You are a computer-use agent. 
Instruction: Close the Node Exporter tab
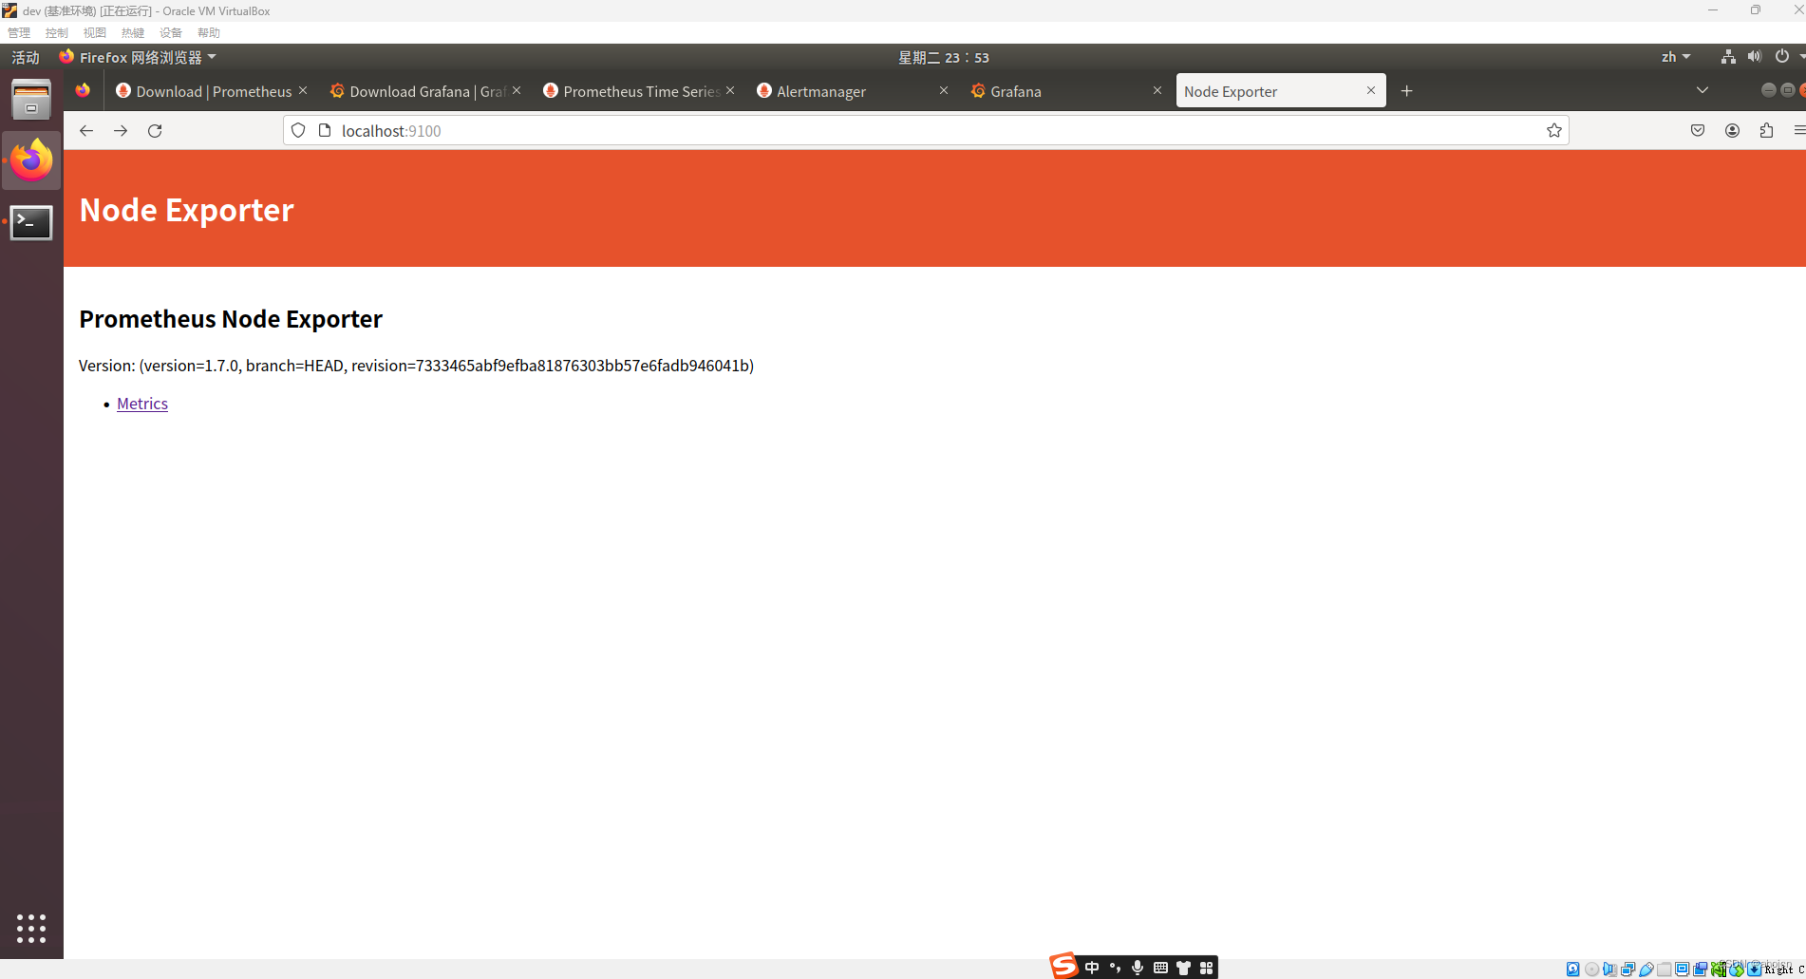(x=1371, y=90)
